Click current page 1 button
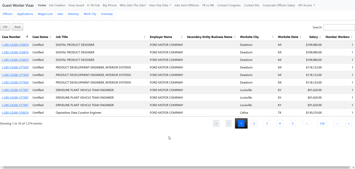This screenshot has height=169, width=355. [241, 123]
